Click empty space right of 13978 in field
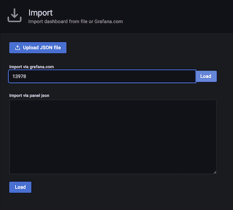The image size is (233, 210). tap(110, 77)
